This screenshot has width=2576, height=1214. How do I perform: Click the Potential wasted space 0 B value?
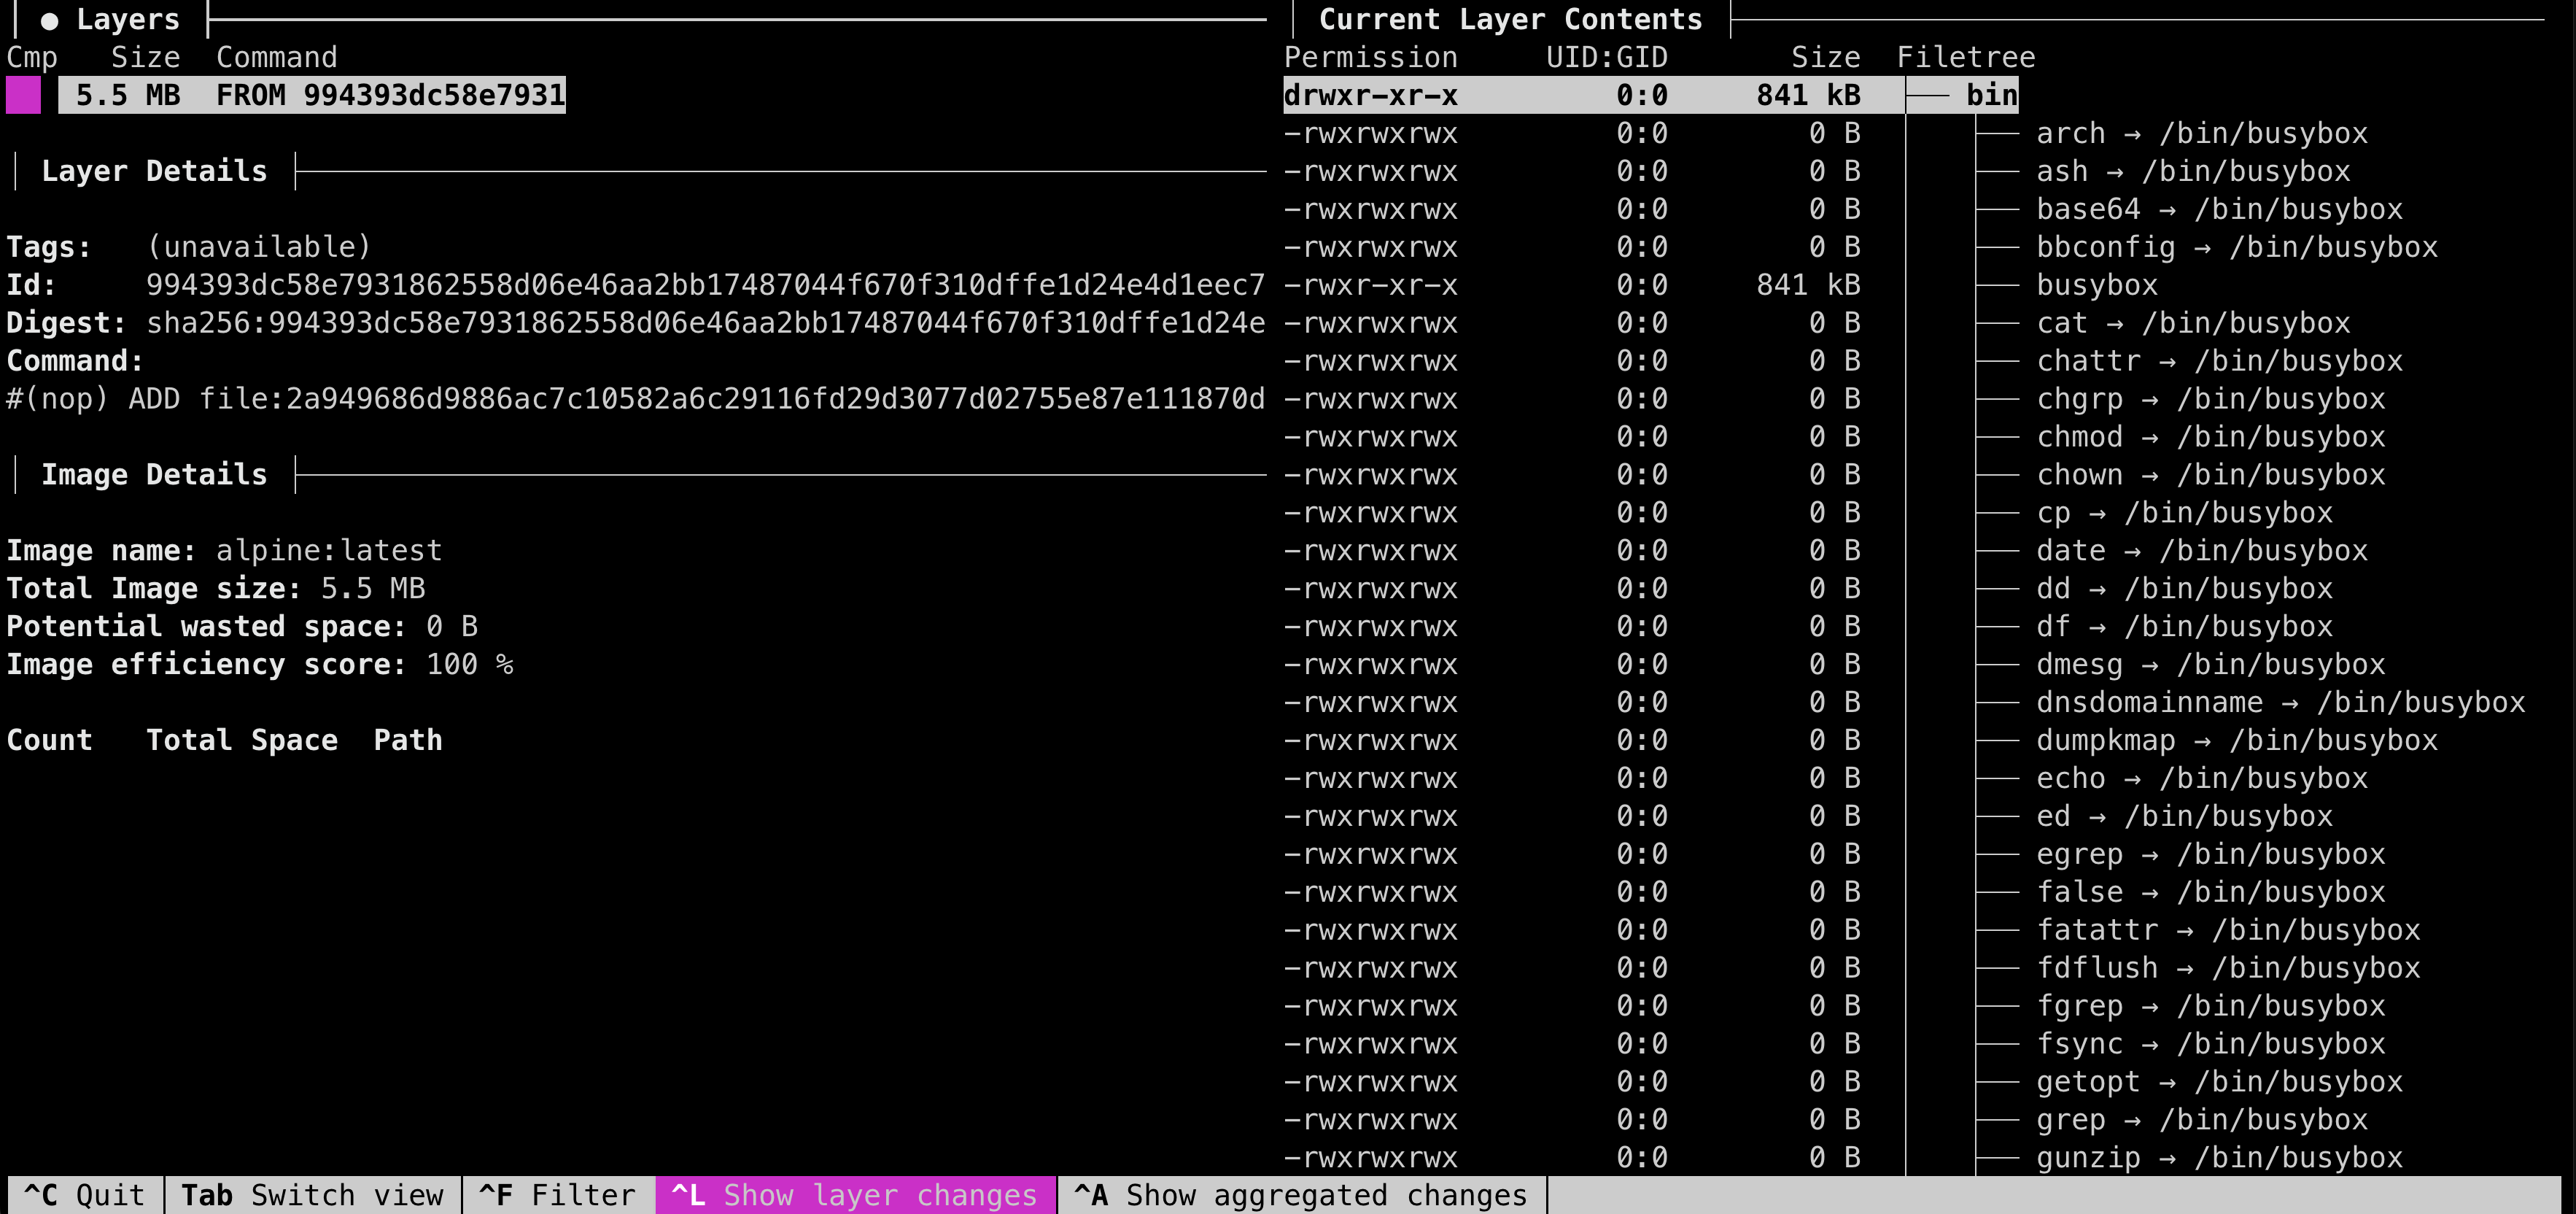(452, 627)
